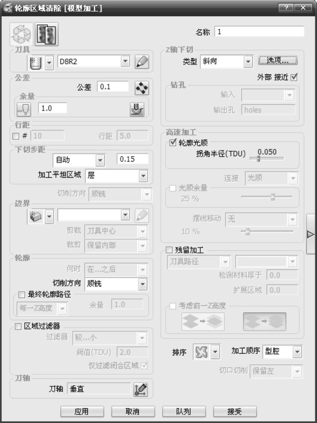This screenshot has height=423, width=317.
Task: Expand the side panel arrow on right edge
Action: [311, 234]
